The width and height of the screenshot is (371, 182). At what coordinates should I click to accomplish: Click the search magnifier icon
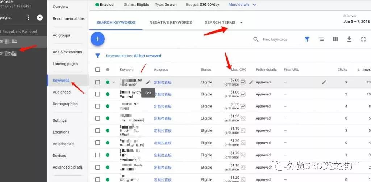256,39
